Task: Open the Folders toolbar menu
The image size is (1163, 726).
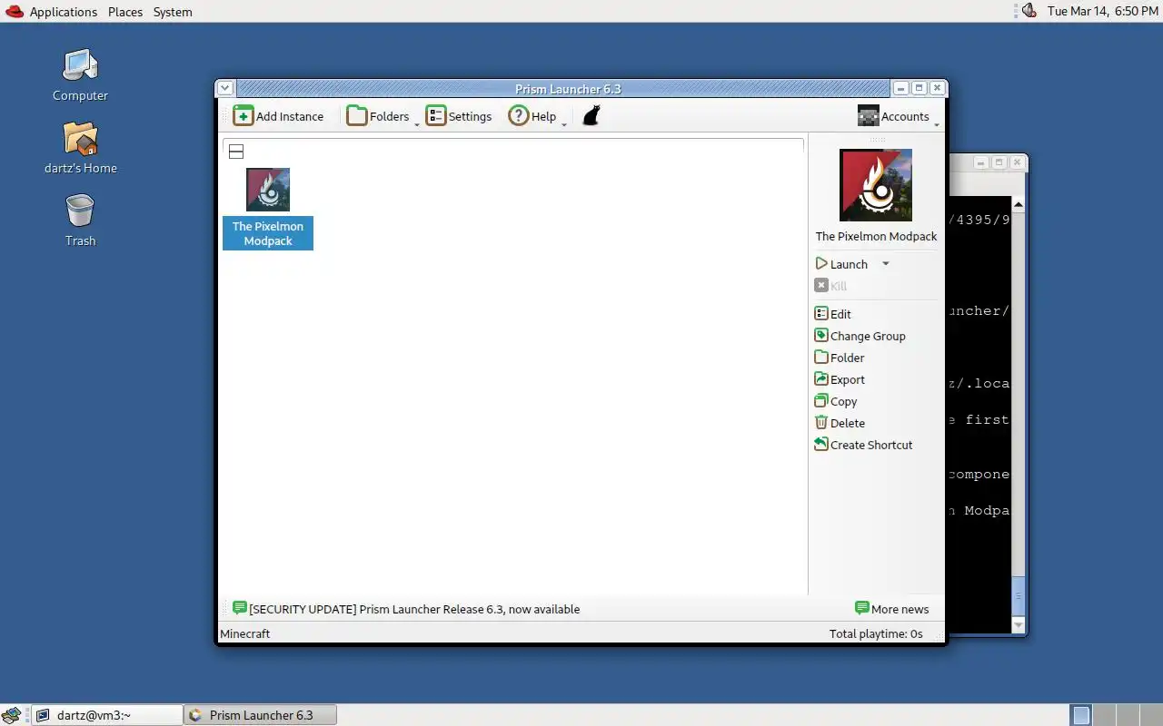Action: click(383, 116)
